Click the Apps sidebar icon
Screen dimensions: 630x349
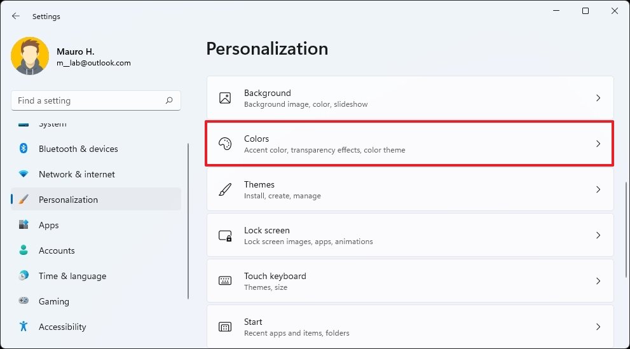(24, 224)
